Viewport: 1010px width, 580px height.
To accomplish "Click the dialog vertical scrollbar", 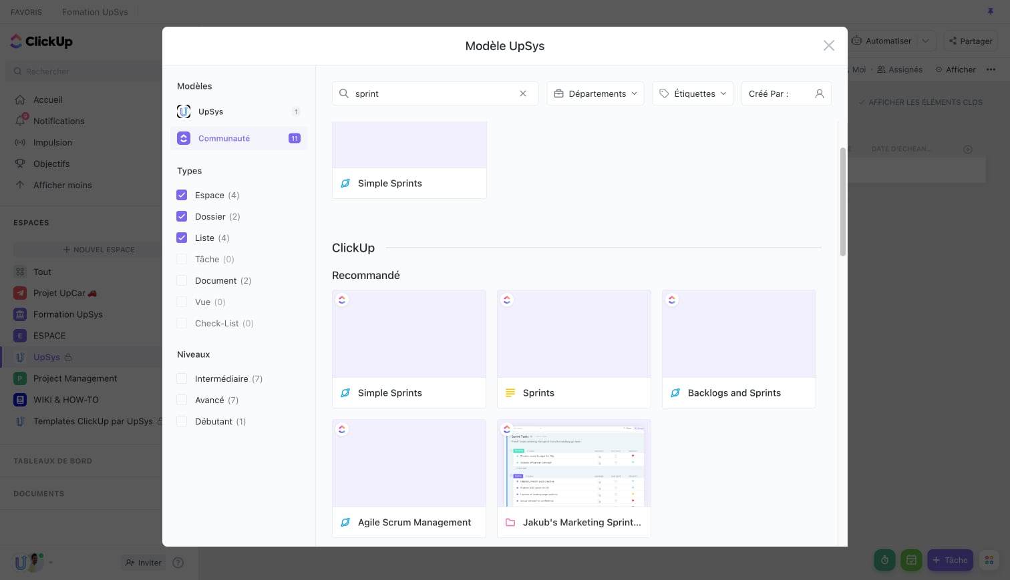I will tap(843, 202).
